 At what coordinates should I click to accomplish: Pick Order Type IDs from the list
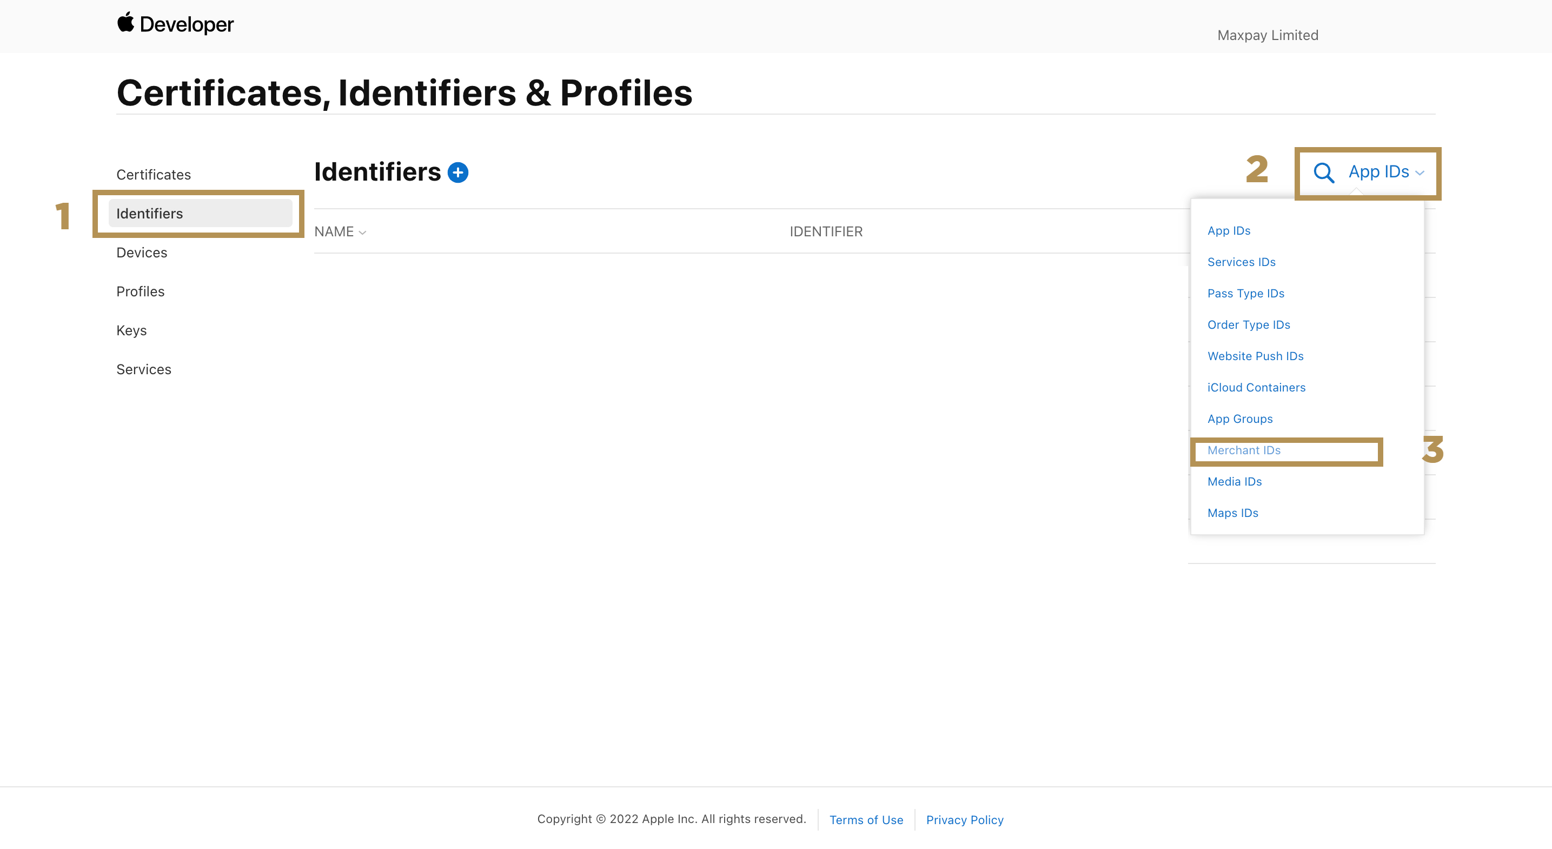[1248, 325]
